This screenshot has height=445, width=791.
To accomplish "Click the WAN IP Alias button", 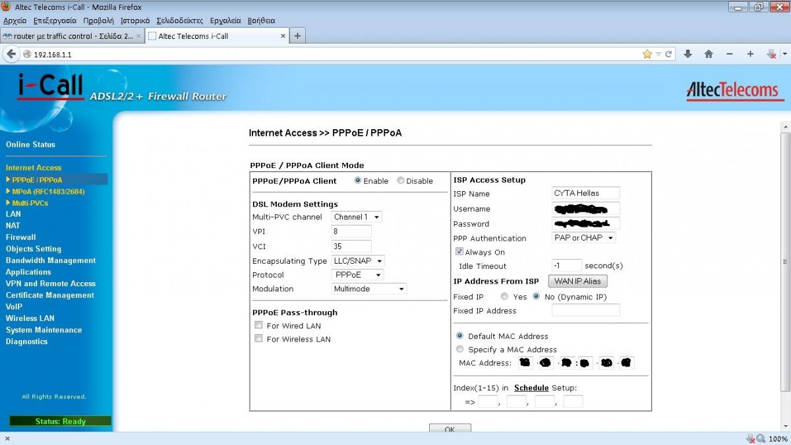I will tap(577, 281).
